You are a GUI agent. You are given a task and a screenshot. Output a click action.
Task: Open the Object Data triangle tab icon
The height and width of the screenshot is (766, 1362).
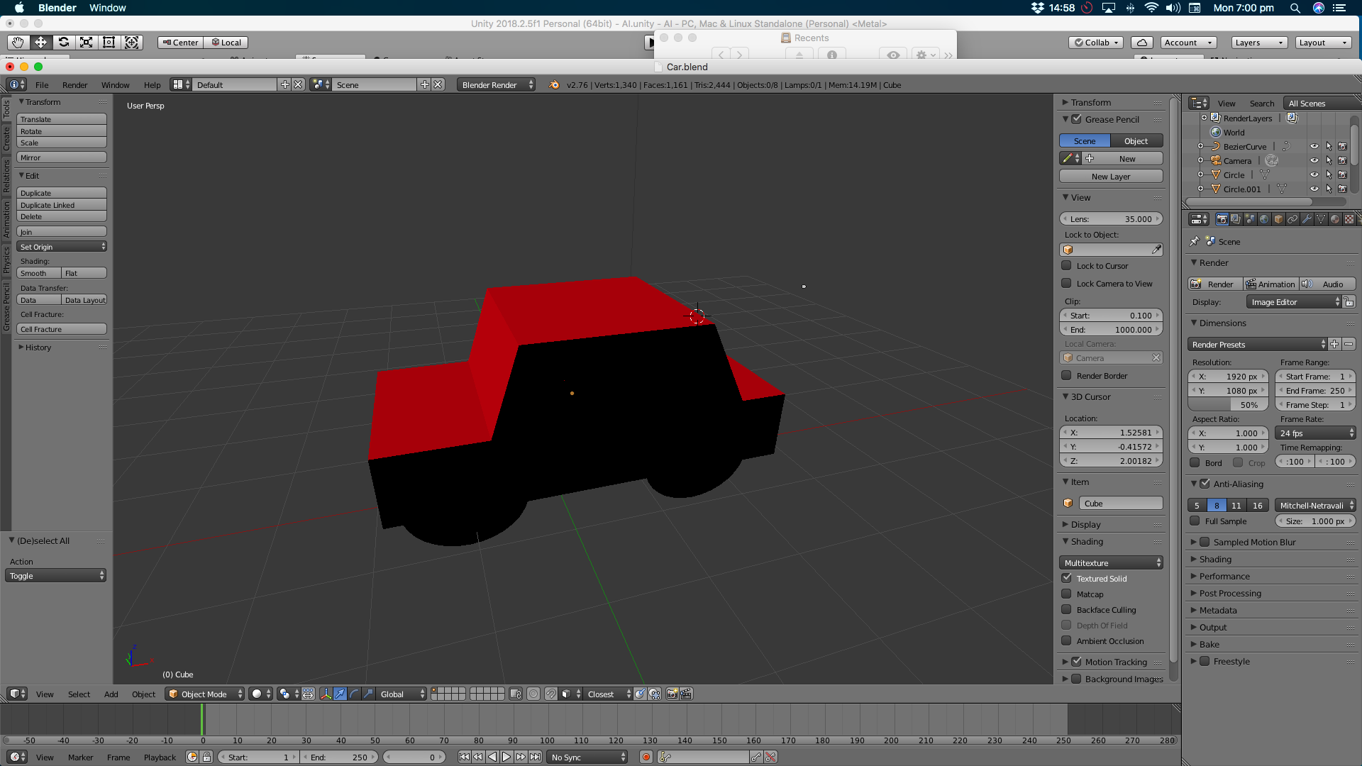(1321, 219)
